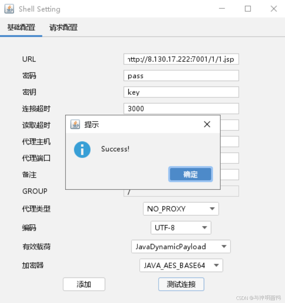This screenshot has height=303, width=285.
Task: Click the 代理类型 label
Action: [36, 209]
